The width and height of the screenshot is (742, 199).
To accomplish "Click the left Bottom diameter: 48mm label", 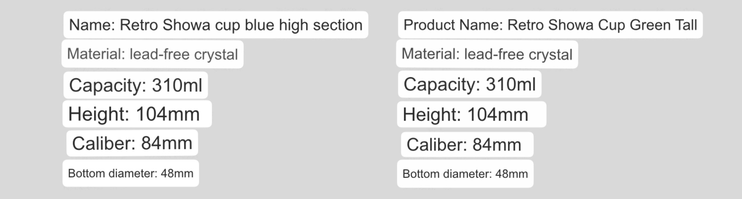I will coord(130,173).
